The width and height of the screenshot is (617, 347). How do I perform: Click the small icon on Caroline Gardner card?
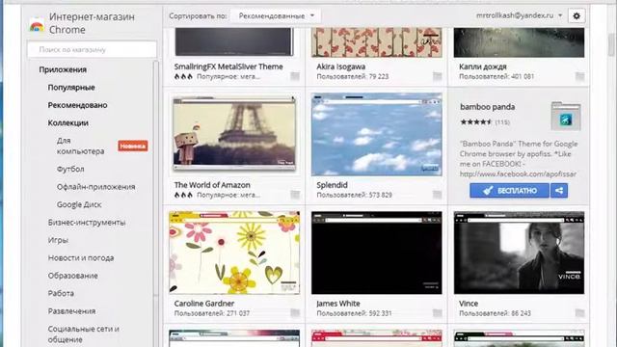pos(295,312)
